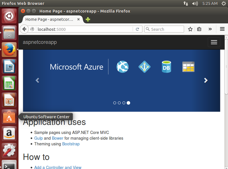Close the Home Page tab
The width and height of the screenshot is (228, 169).
78,19
